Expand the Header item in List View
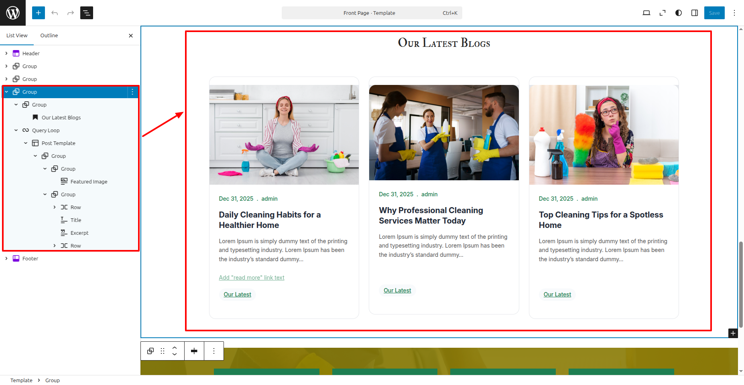Image resolution: width=744 pixels, height=385 pixels. click(6, 53)
